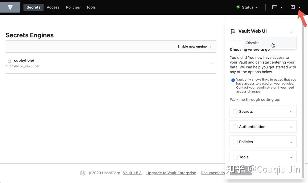Expand the user menu chevron in the navbar
308x183 pixels.
(x=299, y=7)
